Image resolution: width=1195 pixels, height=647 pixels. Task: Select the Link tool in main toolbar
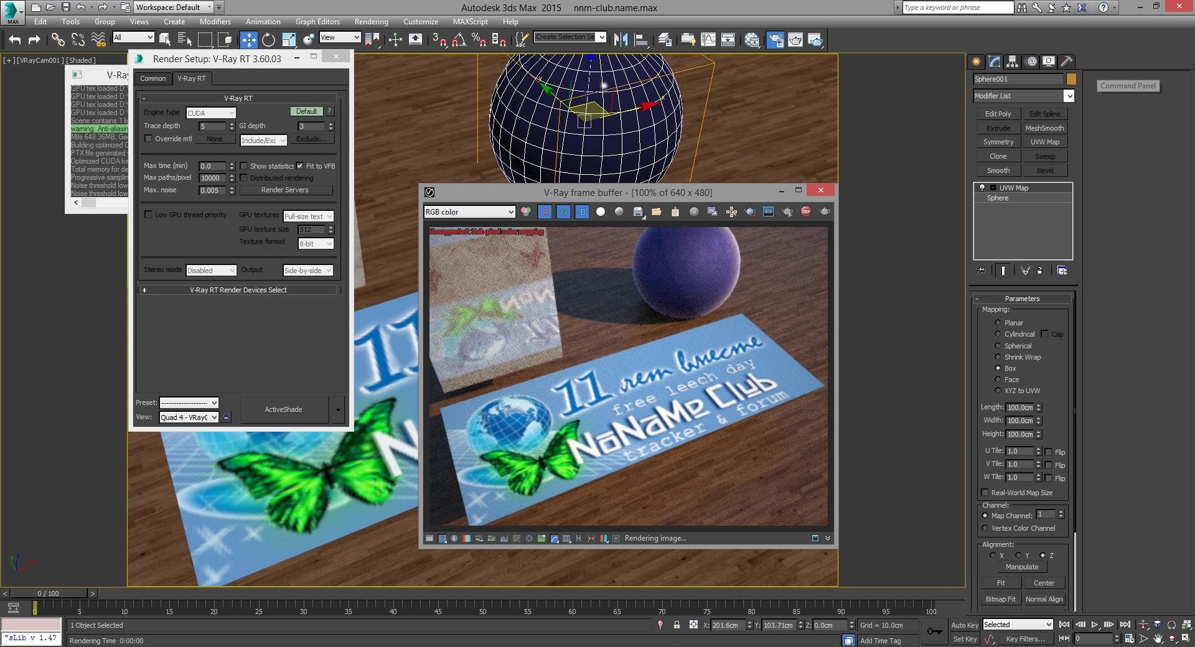tap(58, 40)
